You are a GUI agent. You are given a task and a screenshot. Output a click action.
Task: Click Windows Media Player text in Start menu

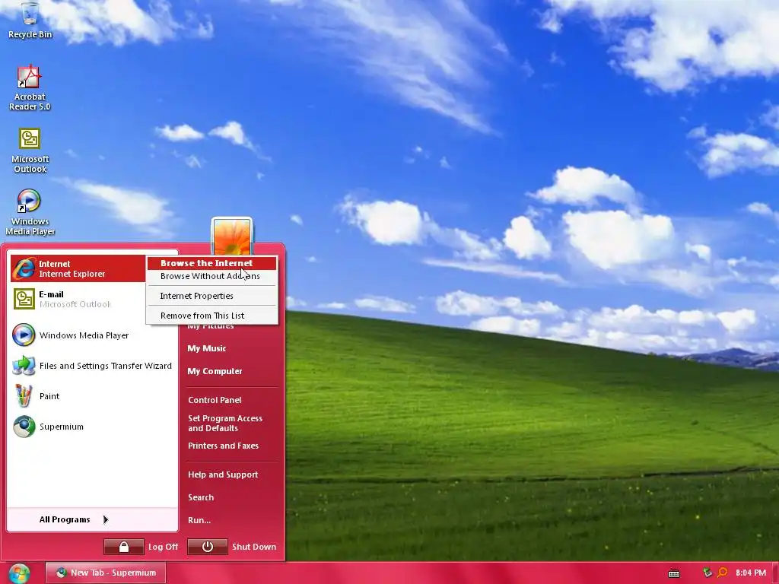84,335
